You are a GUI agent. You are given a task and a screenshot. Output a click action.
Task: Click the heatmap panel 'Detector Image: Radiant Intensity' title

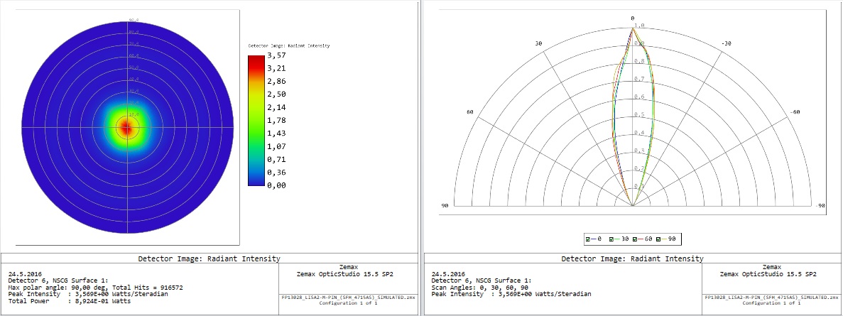[209, 258]
